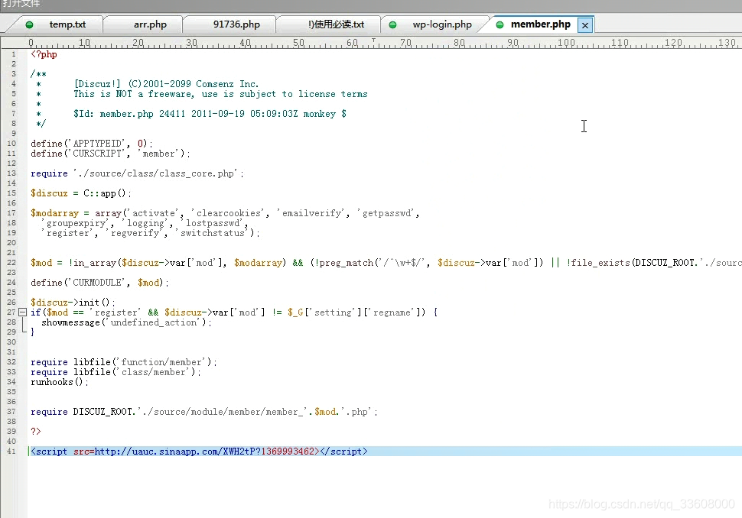Click 'groupexpiry' in array list

coord(76,223)
